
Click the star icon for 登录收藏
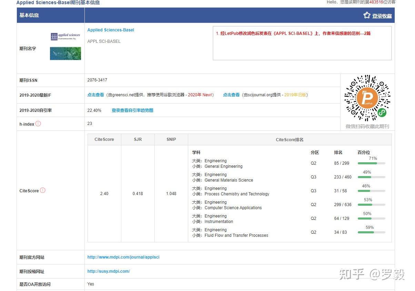point(367,15)
